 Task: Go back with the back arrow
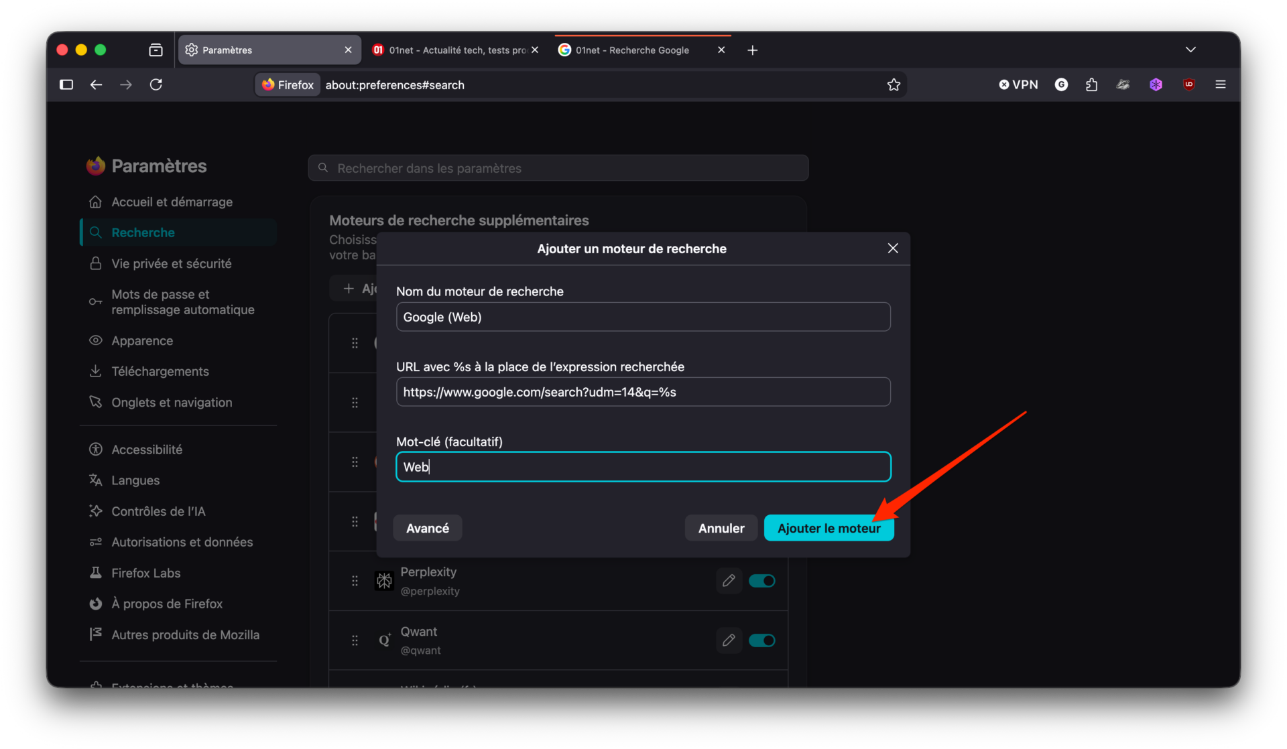click(x=96, y=84)
